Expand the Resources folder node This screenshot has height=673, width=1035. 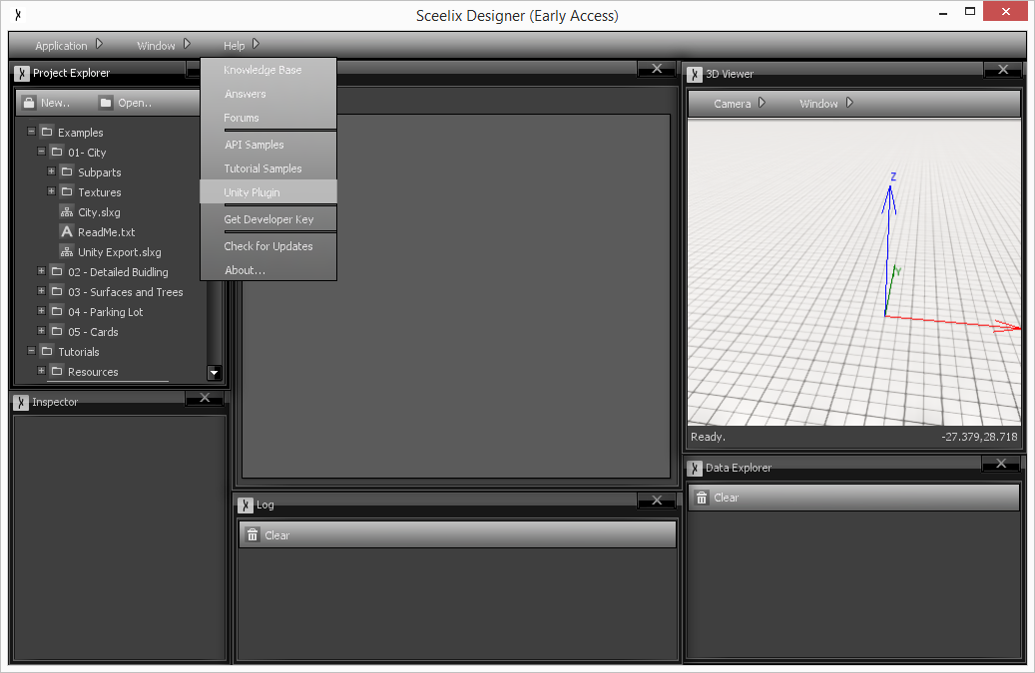(x=41, y=371)
